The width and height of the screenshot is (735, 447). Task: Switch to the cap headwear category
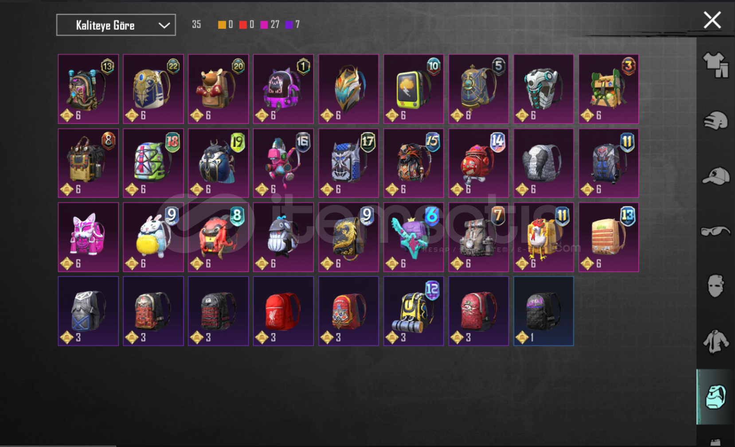[x=715, y=176]
